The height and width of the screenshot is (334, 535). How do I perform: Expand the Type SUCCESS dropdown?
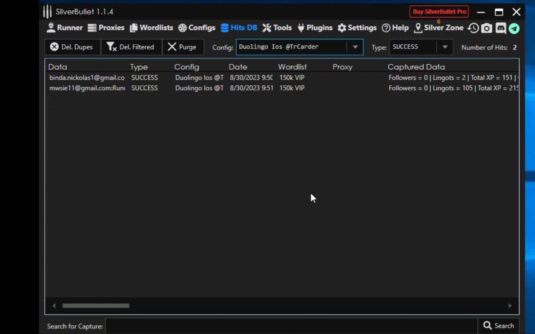445,47
